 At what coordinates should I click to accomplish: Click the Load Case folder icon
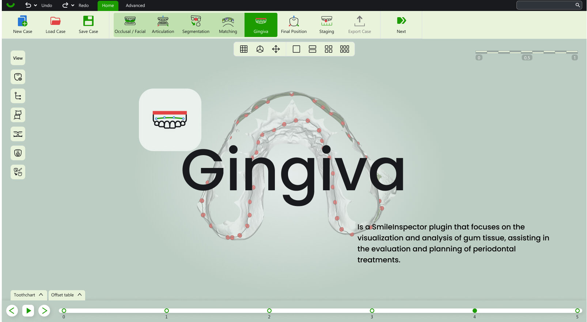[56, 21]
